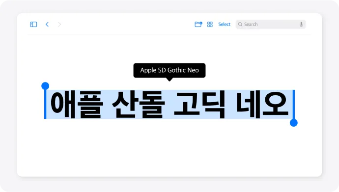The image size is (339, 192).
Task: Click the selected Korean text 애플 산돌 고딕 네오
Action: 169,105
